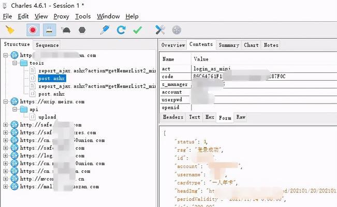
Task: Click the "cardtype" line in response JSON
Action: click(x=207, y=183)
